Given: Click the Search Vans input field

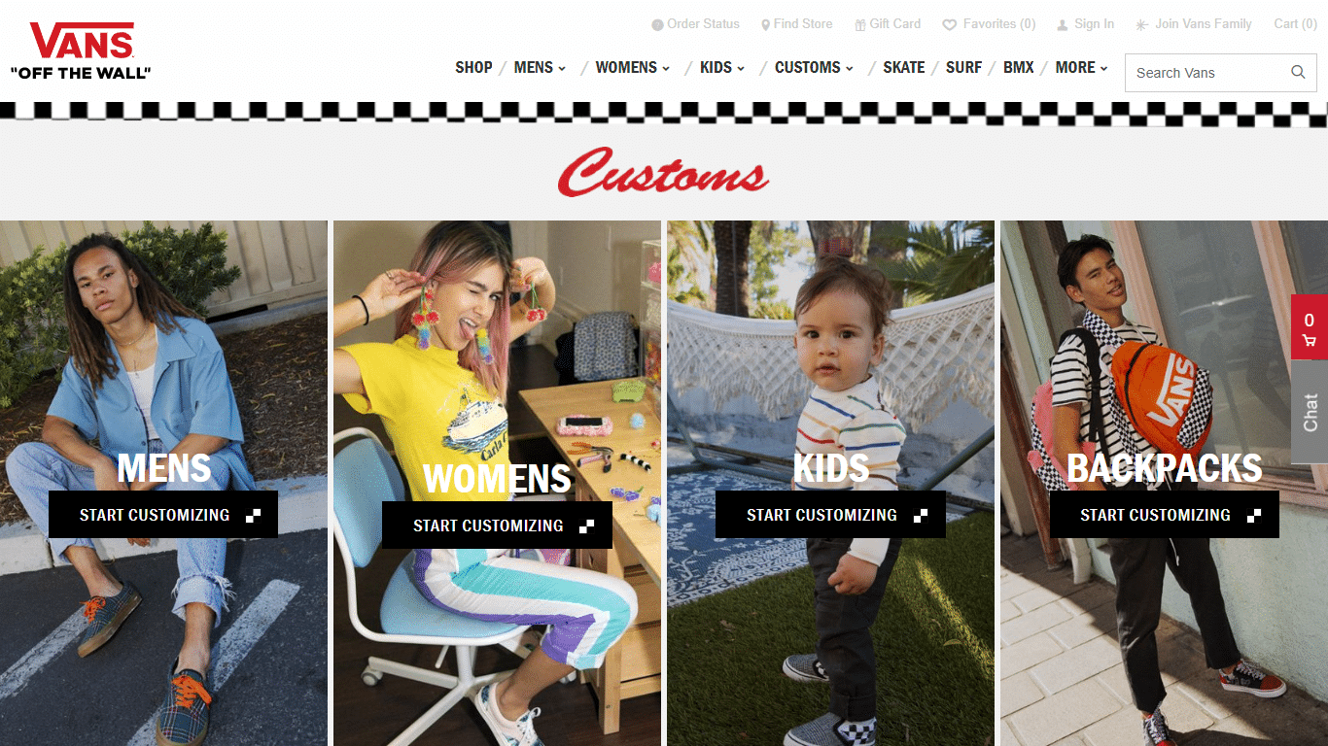Looking at the screenshot, I should pyautogui.click(x=1206, y=73).
